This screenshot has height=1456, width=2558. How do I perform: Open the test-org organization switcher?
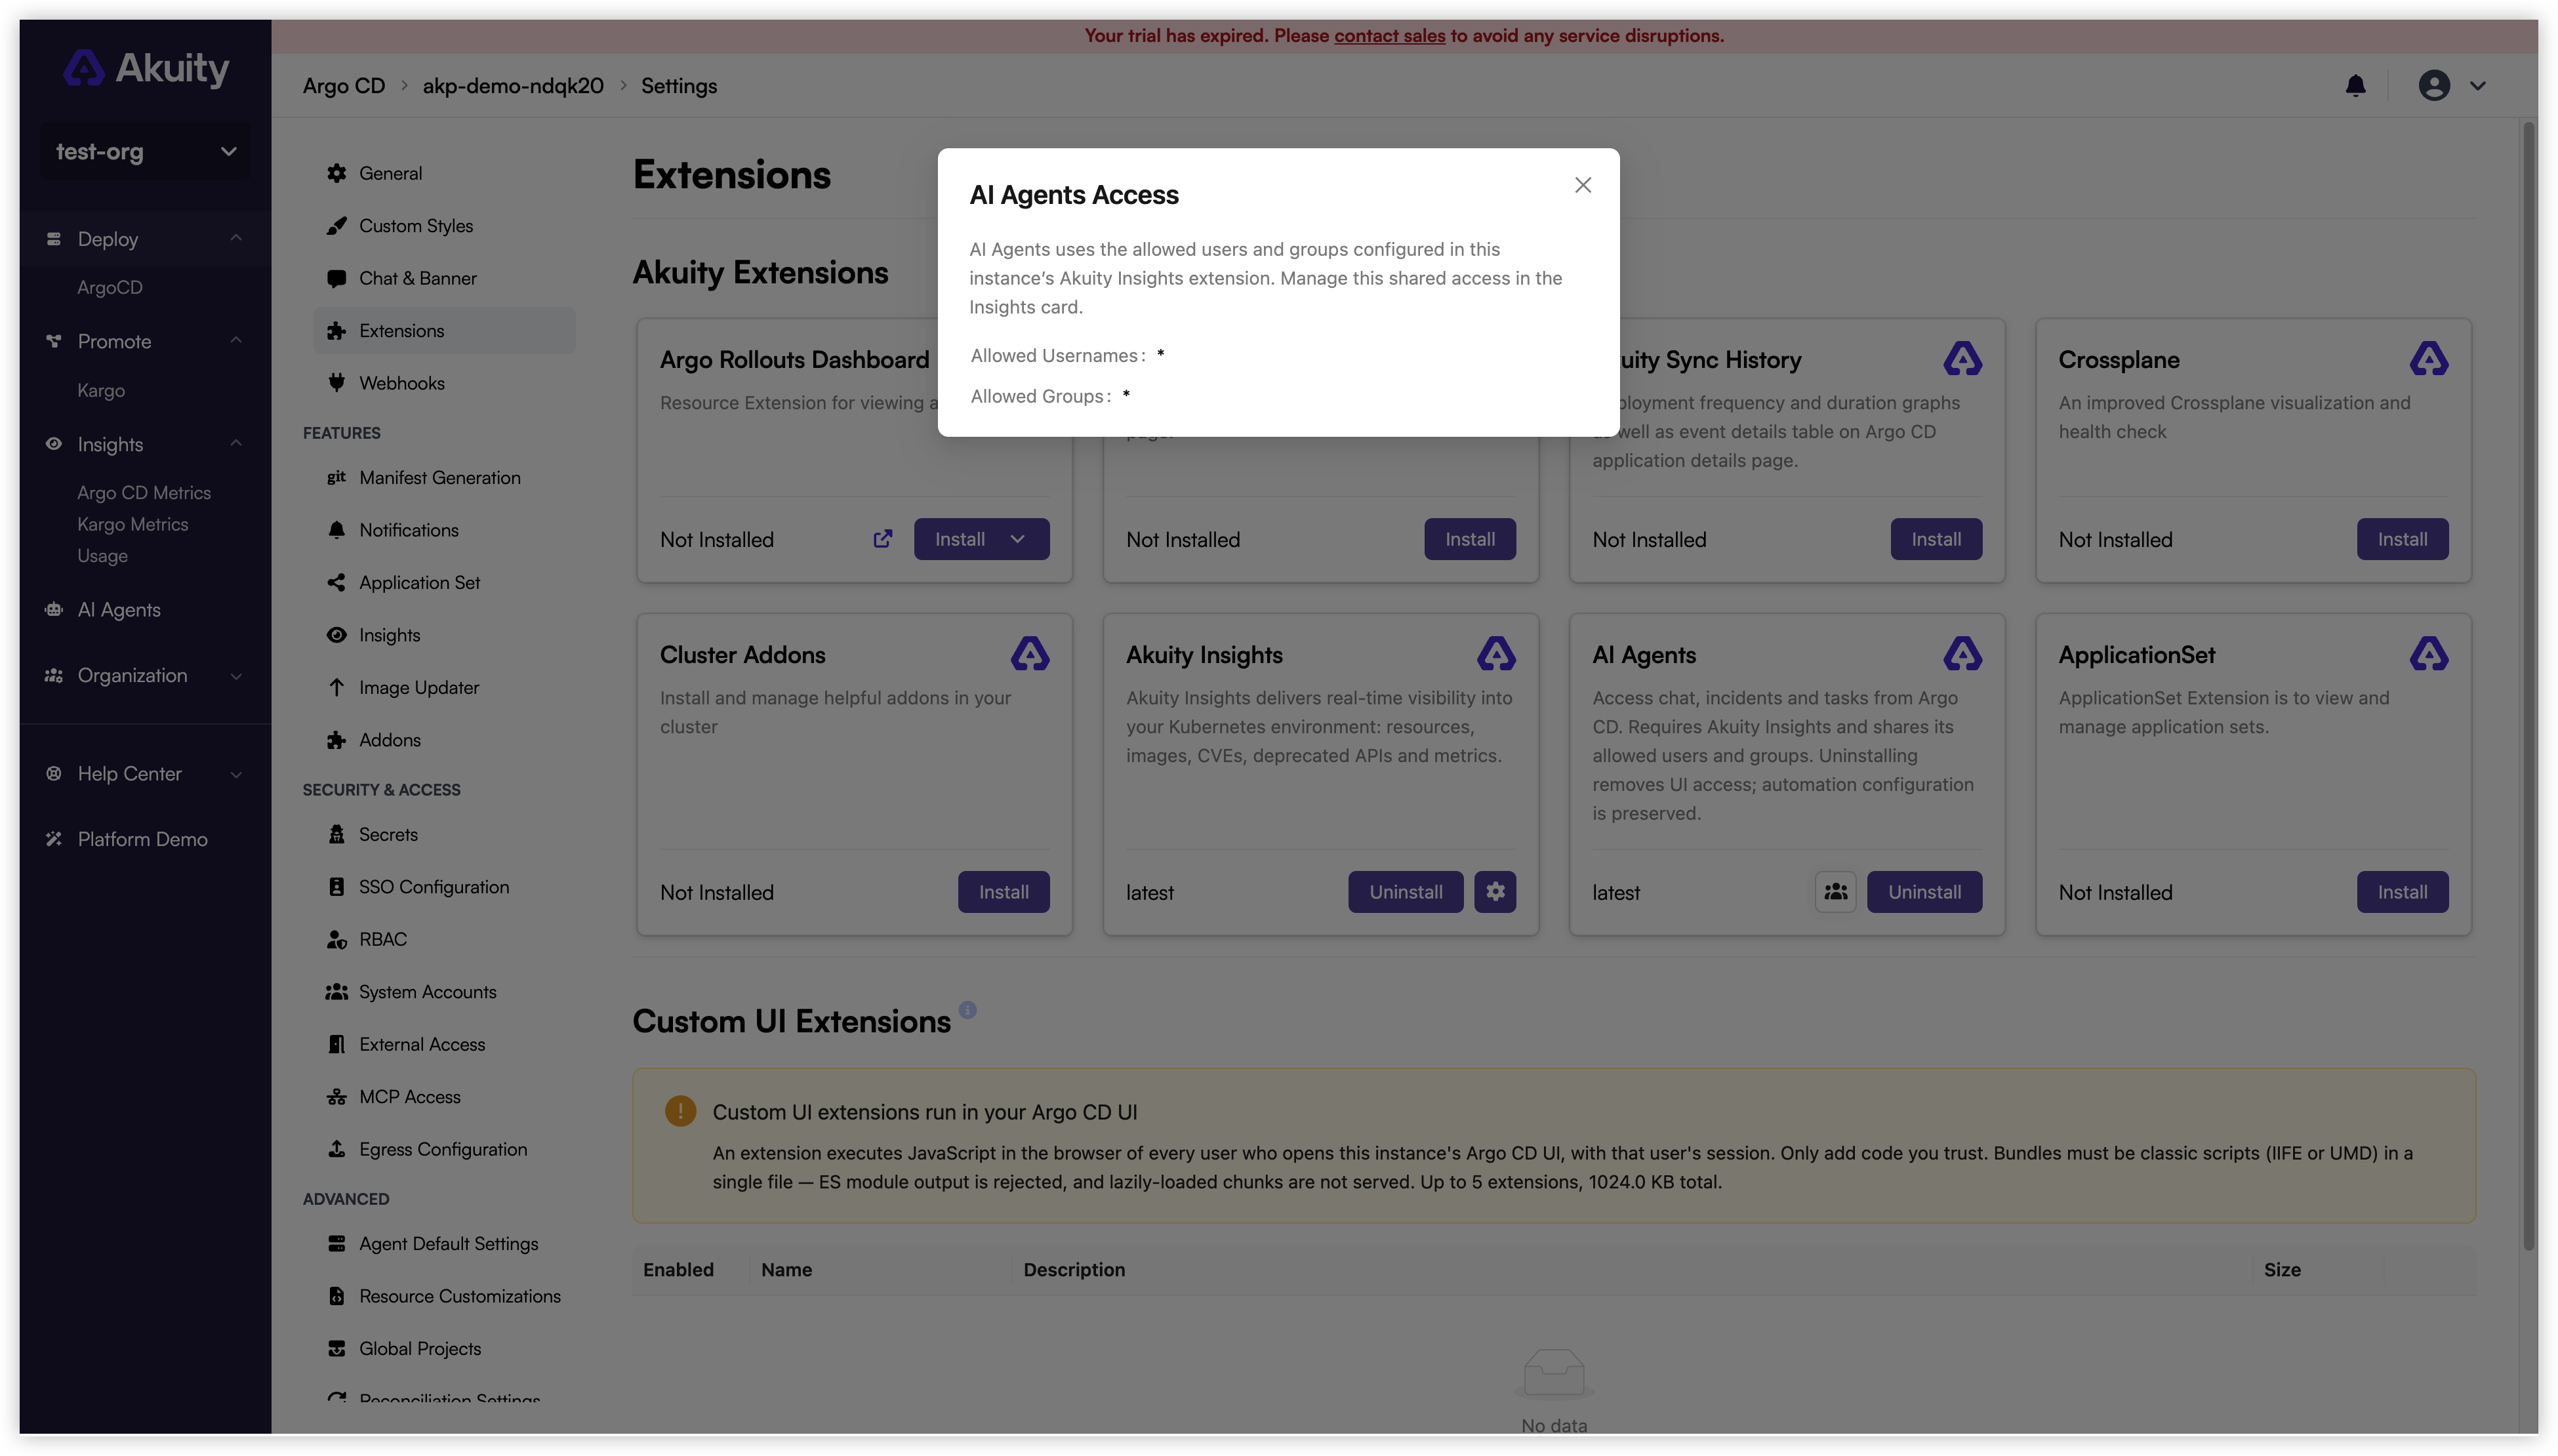coord(145,152)
